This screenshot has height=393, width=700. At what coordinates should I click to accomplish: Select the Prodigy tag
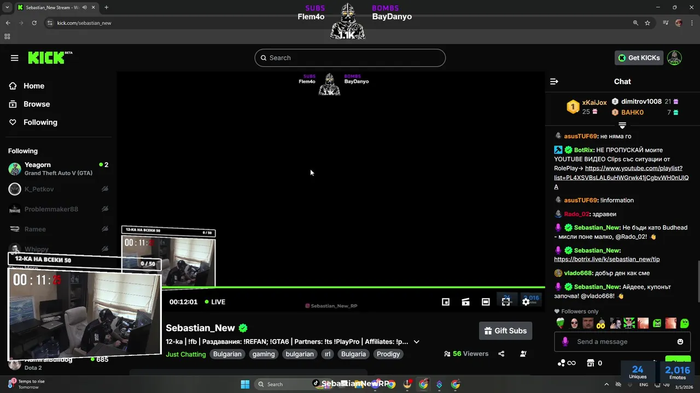(x=388, y=354)
